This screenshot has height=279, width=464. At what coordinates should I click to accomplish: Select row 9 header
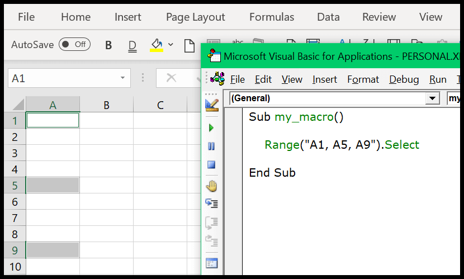coord(15,250)
